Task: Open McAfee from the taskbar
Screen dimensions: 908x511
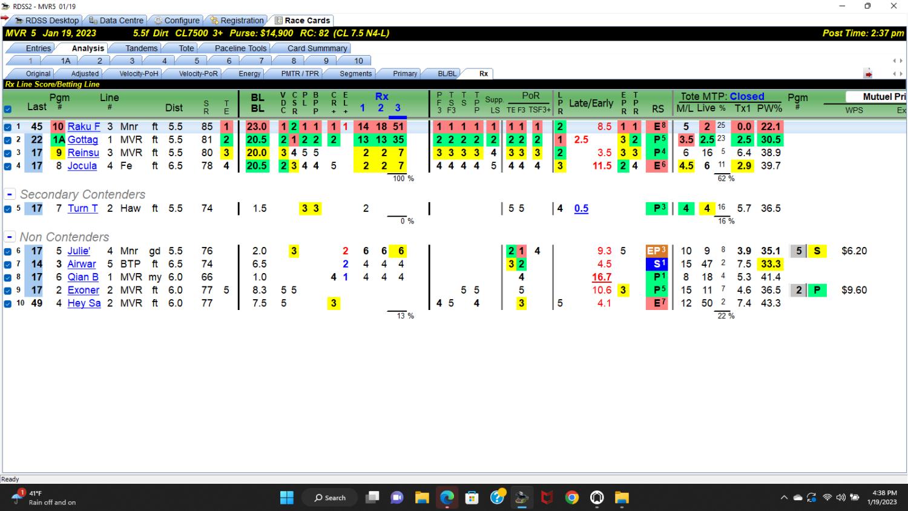Action: pyautogui.click(x=547, y=498)
